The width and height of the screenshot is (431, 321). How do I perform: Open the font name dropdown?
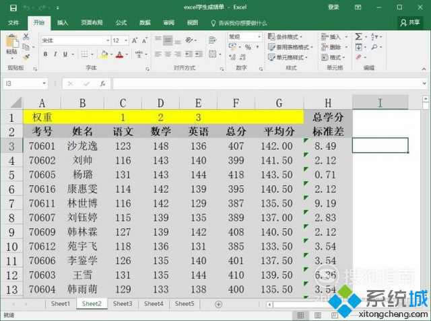pyautogui.click(x=108, y=40)
